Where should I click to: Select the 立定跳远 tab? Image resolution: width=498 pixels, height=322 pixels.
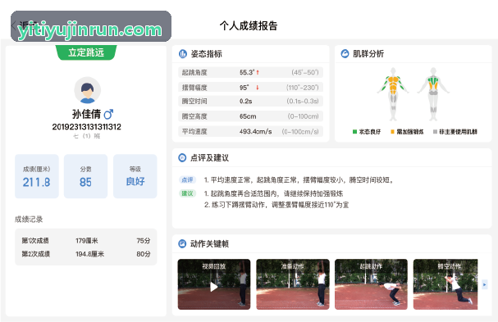86,52
